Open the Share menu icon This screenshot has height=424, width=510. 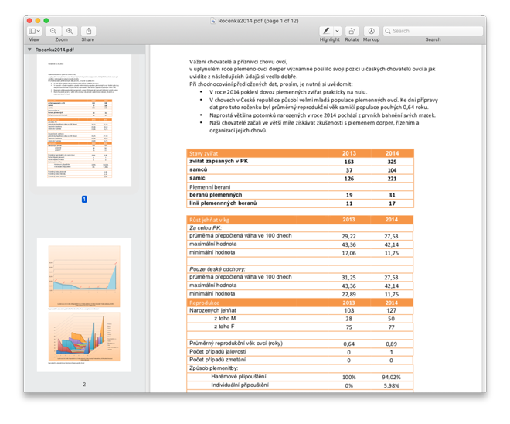pos(88,30)
